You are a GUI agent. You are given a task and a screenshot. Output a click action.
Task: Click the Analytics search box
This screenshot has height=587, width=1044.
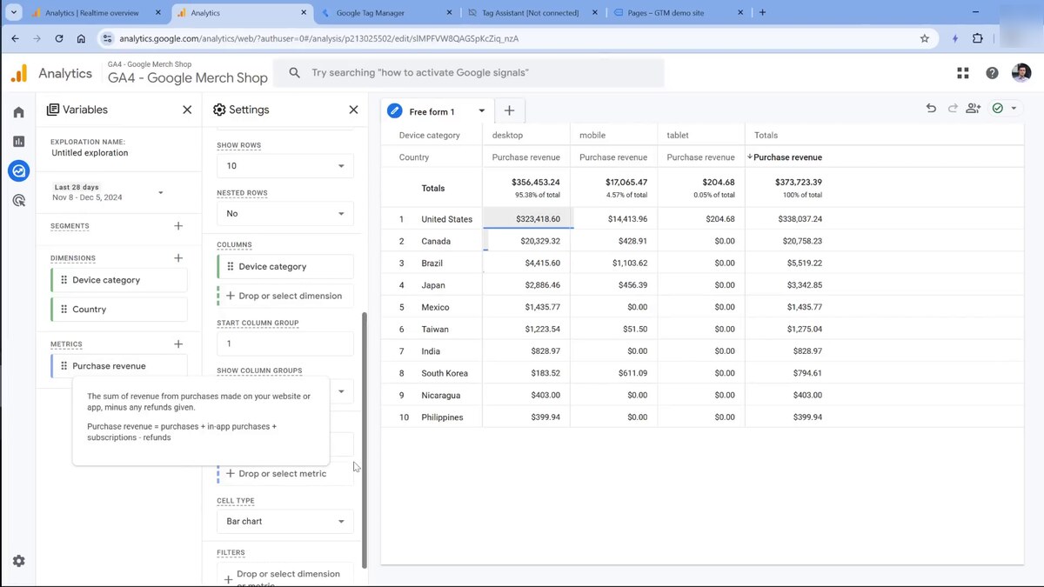[x=469, y=73]
